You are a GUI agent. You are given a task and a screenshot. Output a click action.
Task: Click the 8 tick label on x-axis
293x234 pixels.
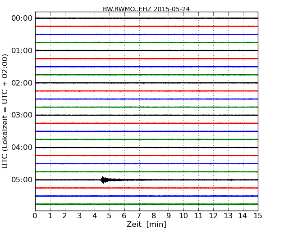point(154,216)
